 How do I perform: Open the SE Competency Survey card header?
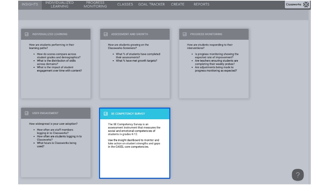135,114
